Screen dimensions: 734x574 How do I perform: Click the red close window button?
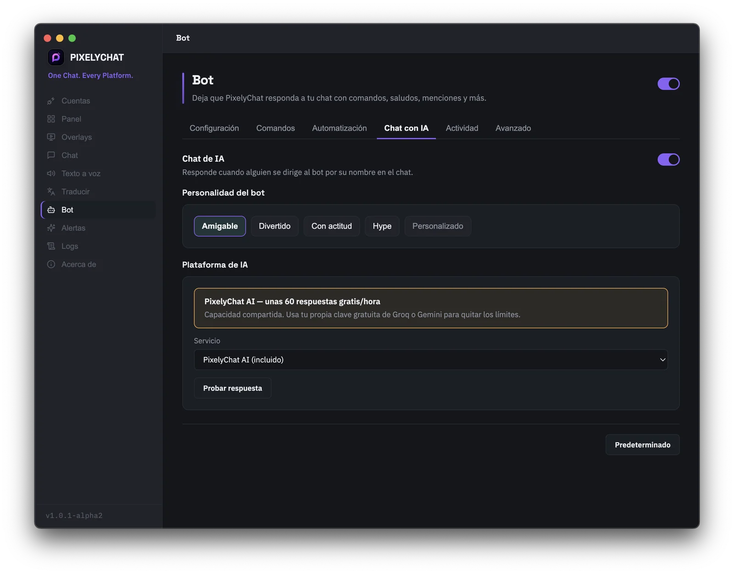47,38
